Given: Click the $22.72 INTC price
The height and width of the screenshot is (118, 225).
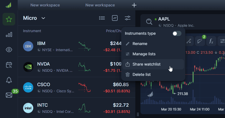Looking at the screenshot, I should click(121, 105).
